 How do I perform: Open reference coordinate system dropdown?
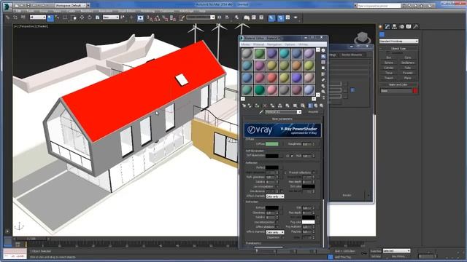(111, 17)
